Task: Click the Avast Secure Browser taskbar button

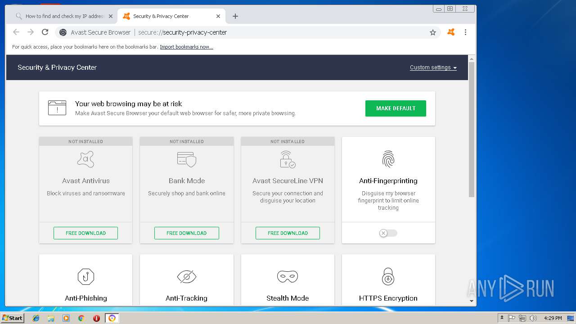Action: [112, 318]
